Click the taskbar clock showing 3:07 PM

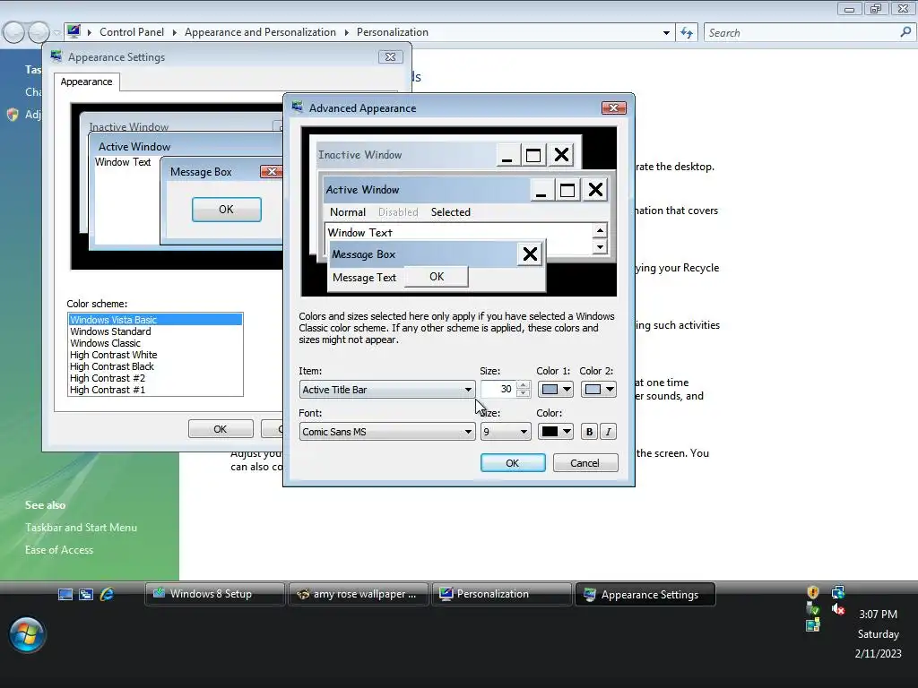coord(878,615)
